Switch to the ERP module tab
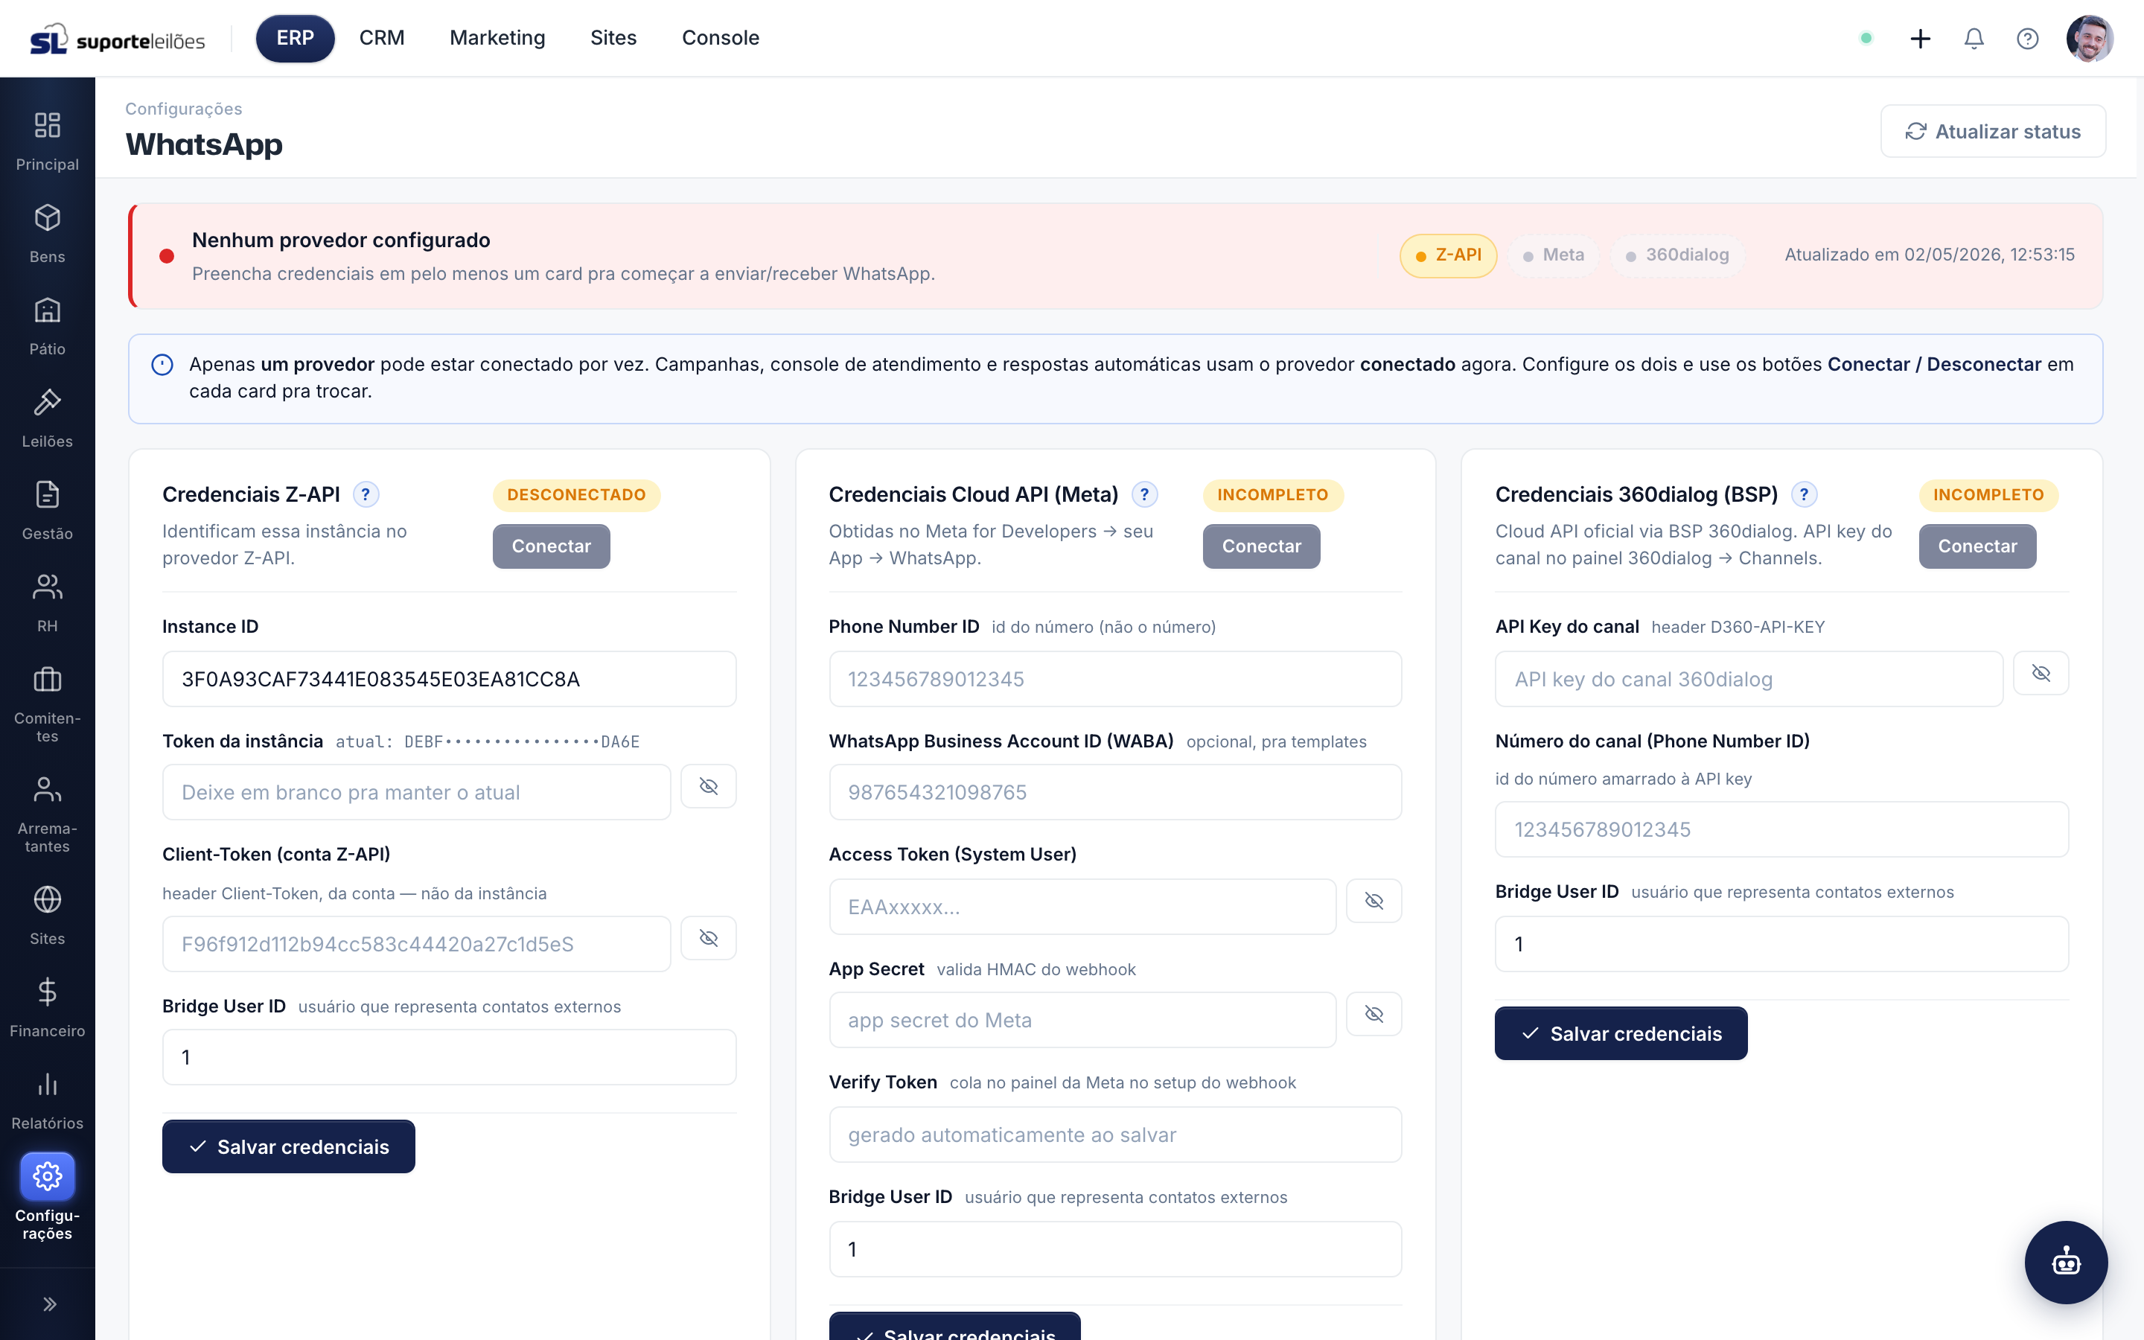 click(x=295, y=38)
